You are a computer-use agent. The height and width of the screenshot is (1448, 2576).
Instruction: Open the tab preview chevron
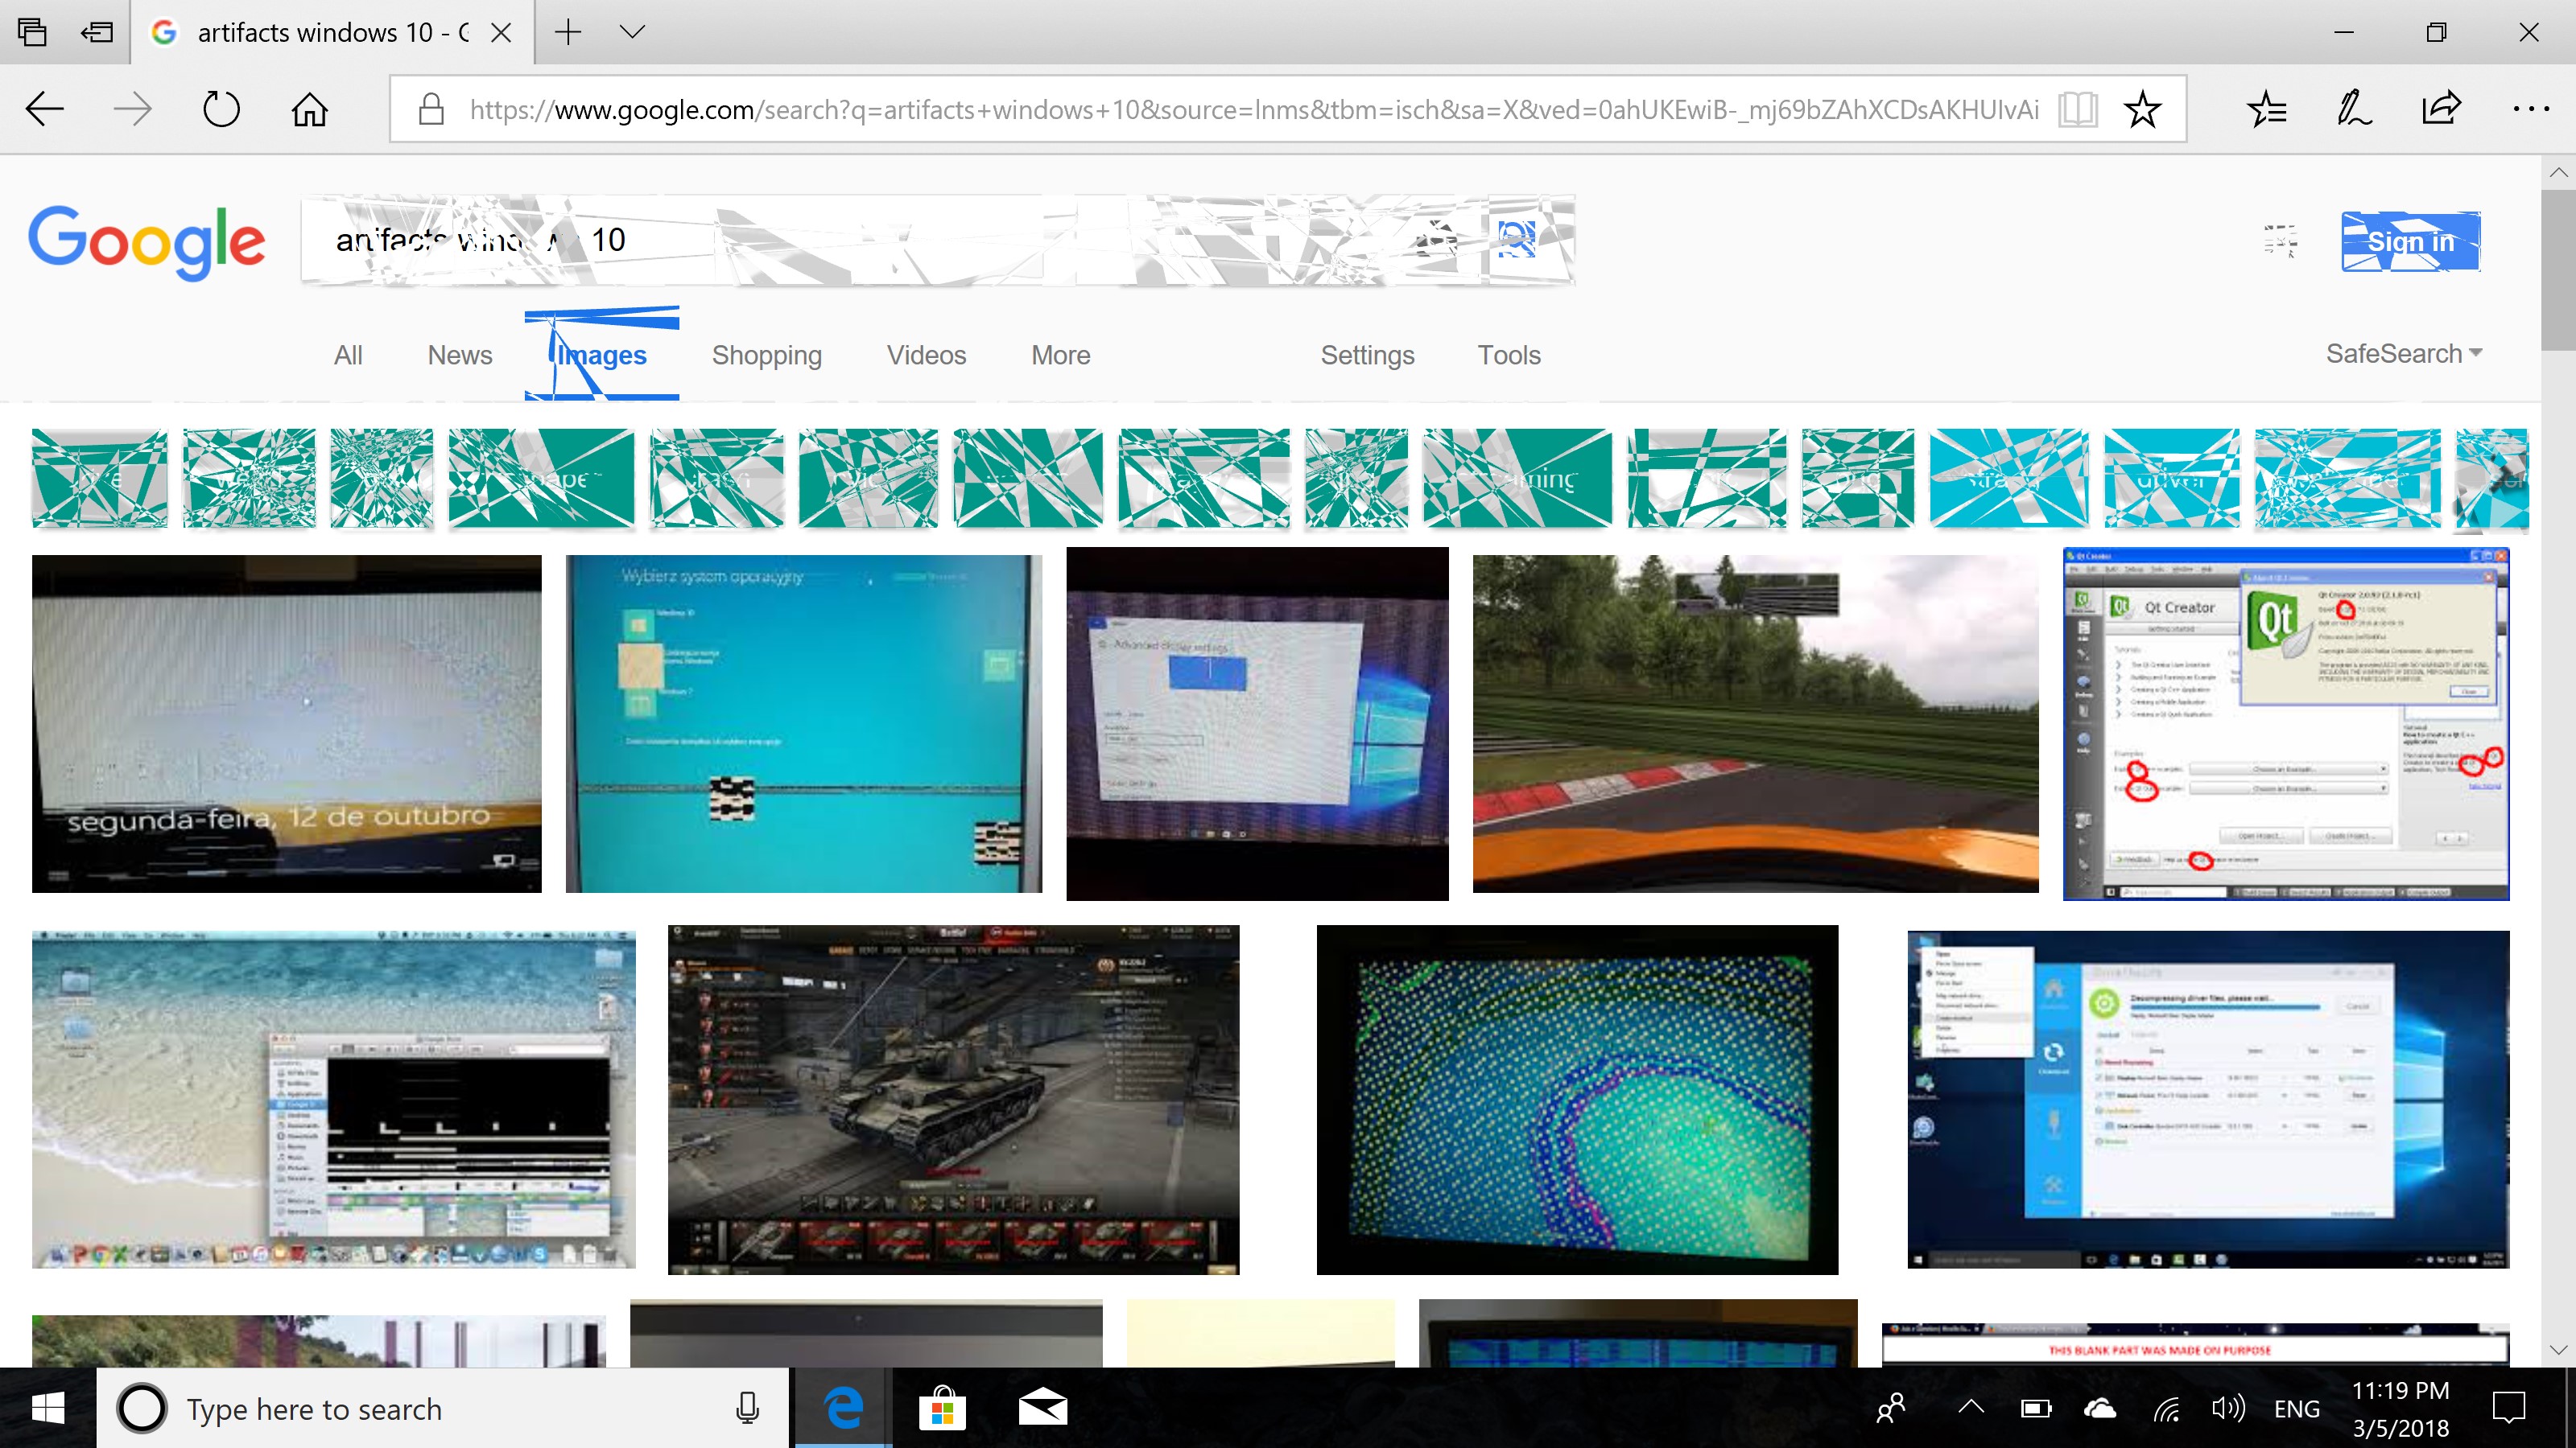coord(632,32)
